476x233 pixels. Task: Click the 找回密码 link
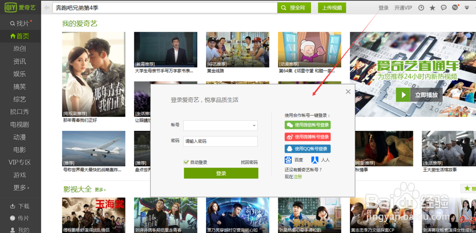pyautogui.click(x=249, y=162)
